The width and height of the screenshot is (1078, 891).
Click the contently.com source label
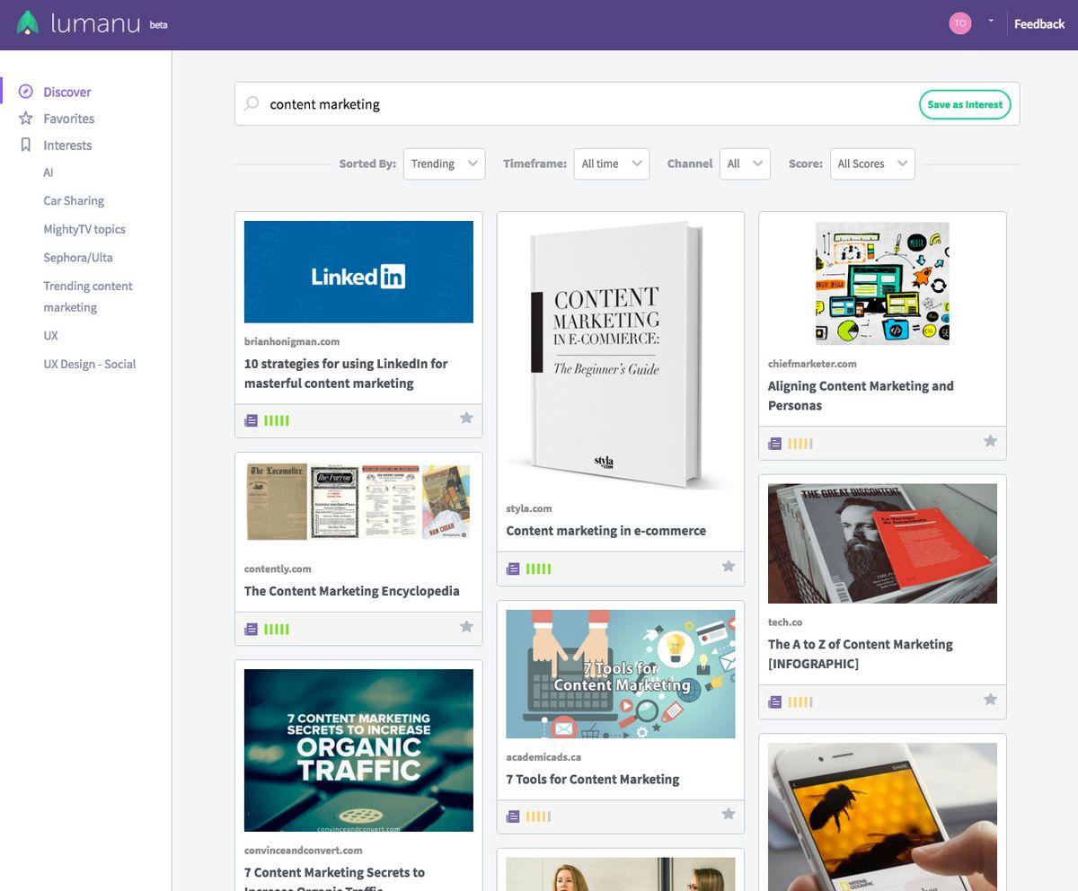(278, 569)
